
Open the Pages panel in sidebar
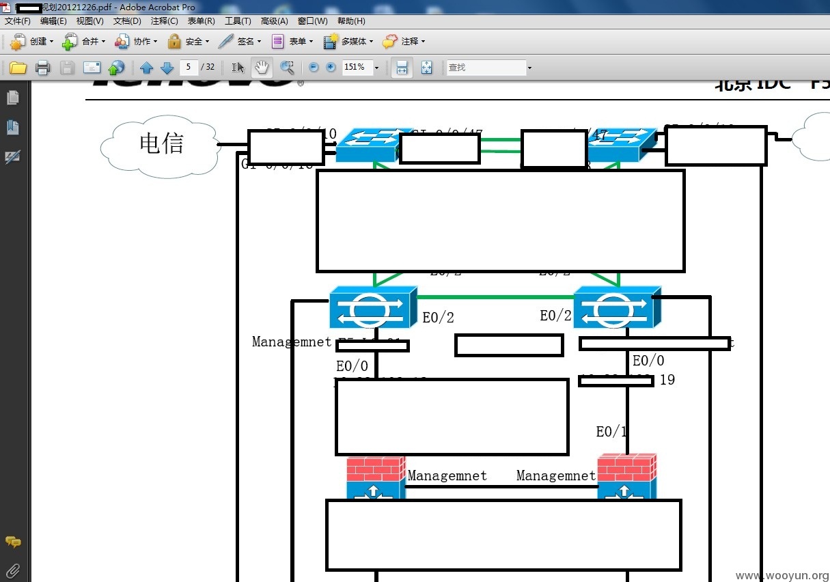click(x=12, y=98)
